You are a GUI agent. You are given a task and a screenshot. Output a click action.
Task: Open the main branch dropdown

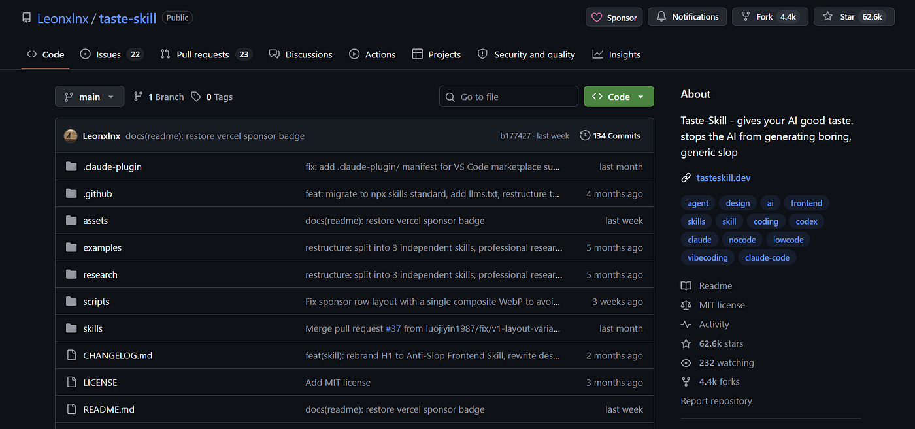(x=90, y=97)
